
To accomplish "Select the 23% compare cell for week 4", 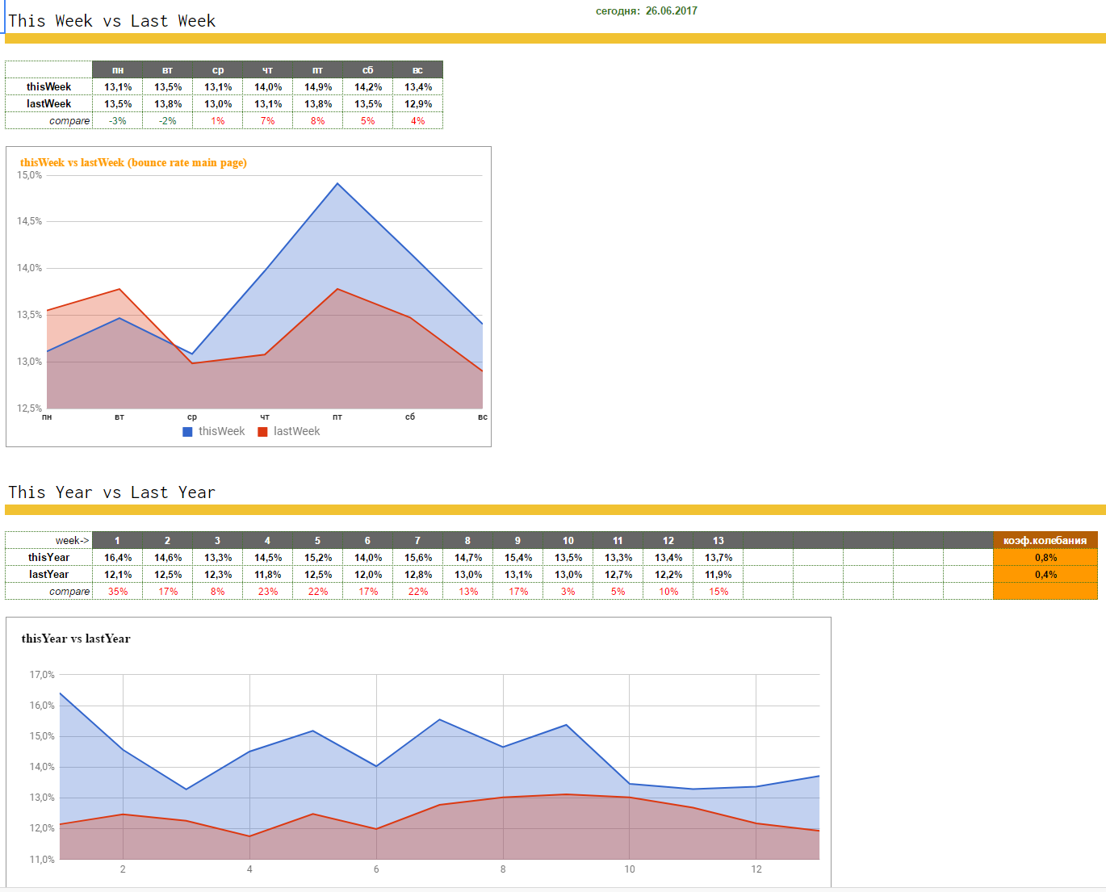I will 268,592.
